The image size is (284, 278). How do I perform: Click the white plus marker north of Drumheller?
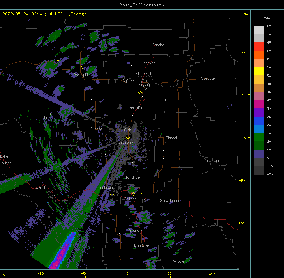point(202,124)
